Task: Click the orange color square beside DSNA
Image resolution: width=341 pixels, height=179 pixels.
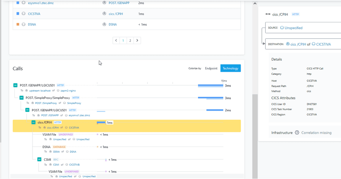Action: (18, 25)
